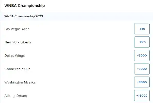Click the Atlanta Dream +16000 odds button
The image size is (153, 103).
tap(142, 96)
